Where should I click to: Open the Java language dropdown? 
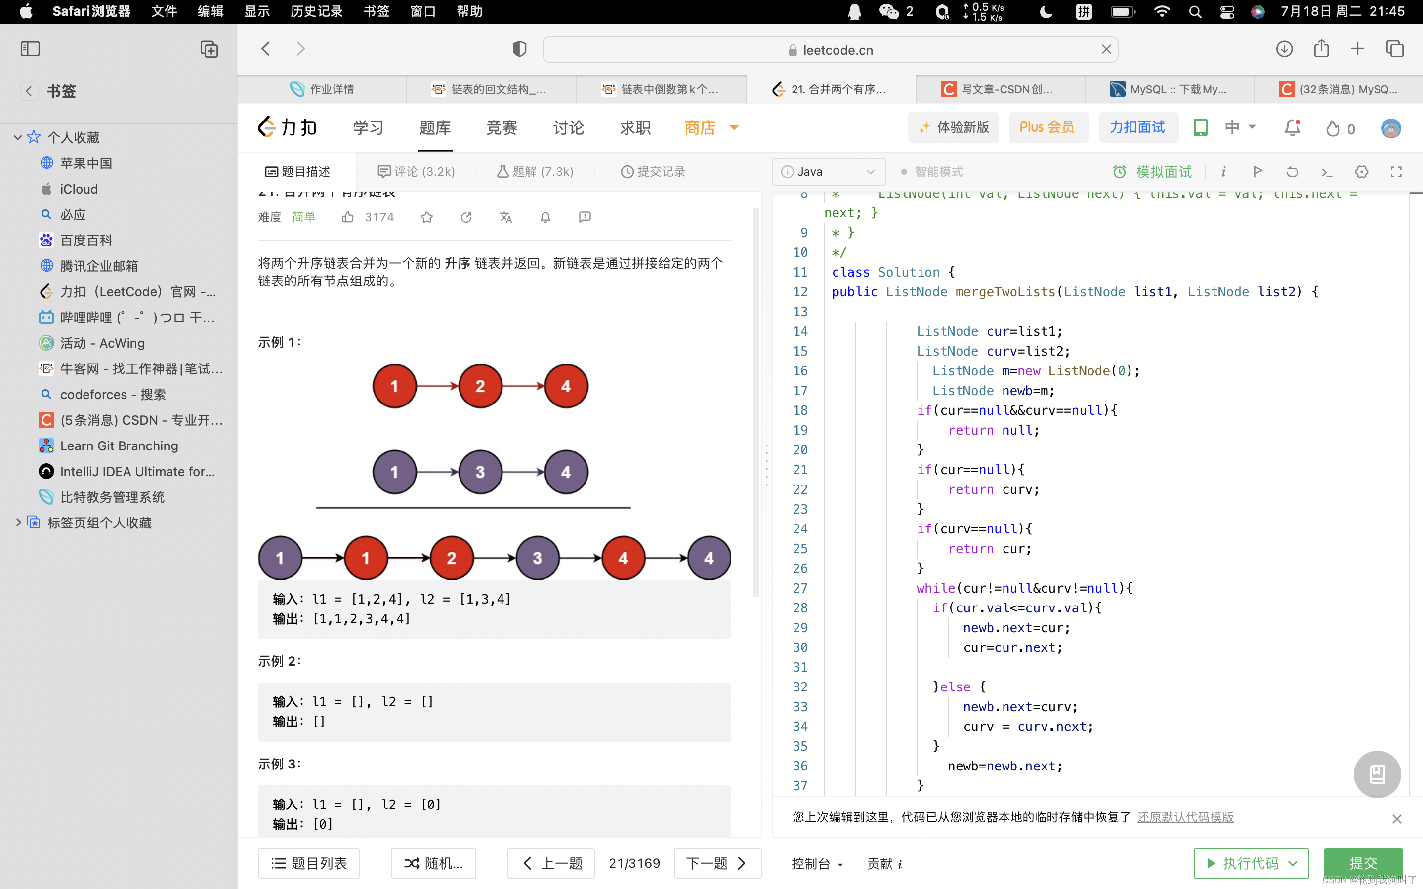(x=829, y=172)
